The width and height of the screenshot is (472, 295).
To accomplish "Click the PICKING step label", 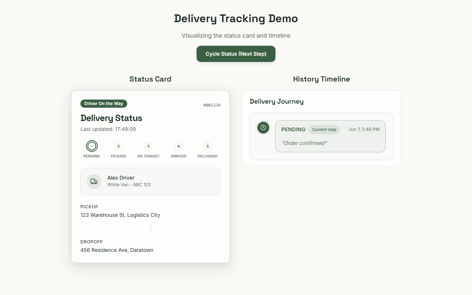I will point(118,156).
